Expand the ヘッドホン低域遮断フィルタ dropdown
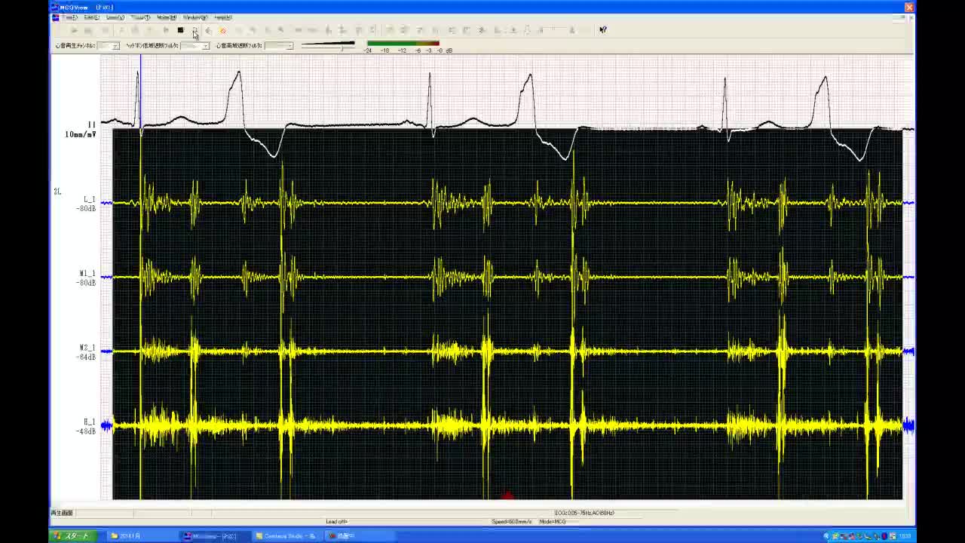Viewport: 965px width, 543px height. (x=205, y=46)
